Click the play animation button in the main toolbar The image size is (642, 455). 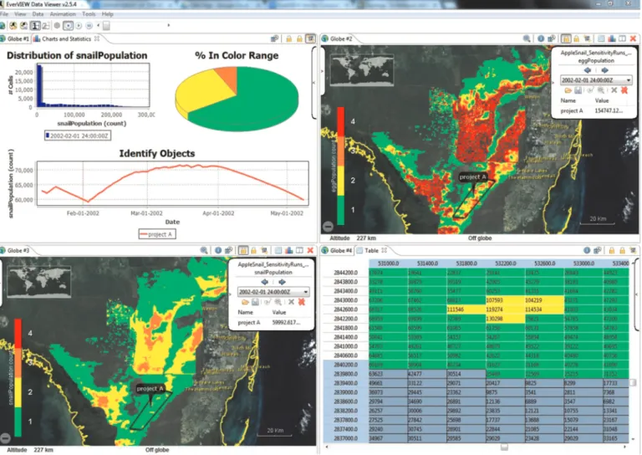pos(79,26)
